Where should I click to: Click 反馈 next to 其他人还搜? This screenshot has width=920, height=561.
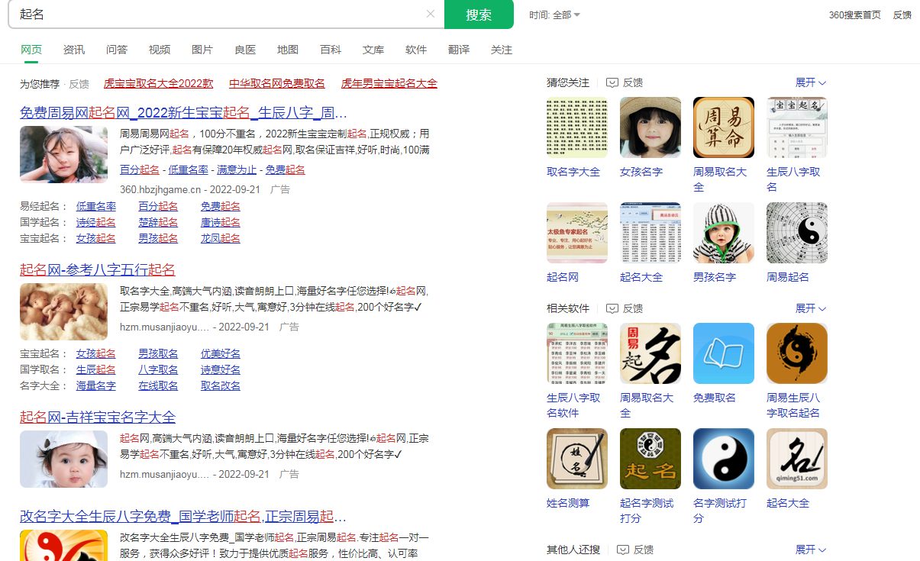(636, 550)
